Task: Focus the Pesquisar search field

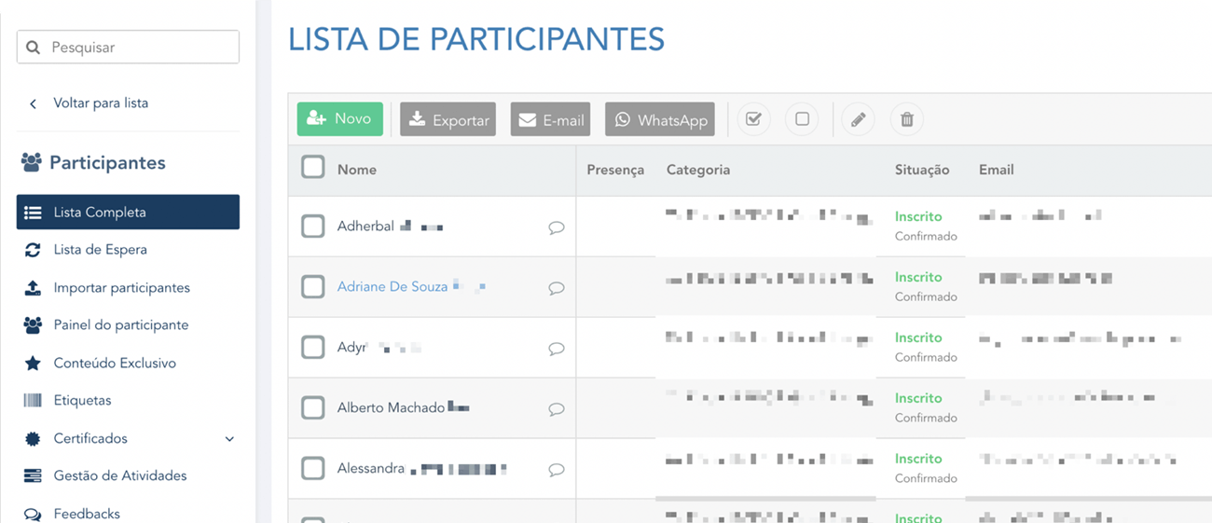Action: click(128, 48)
